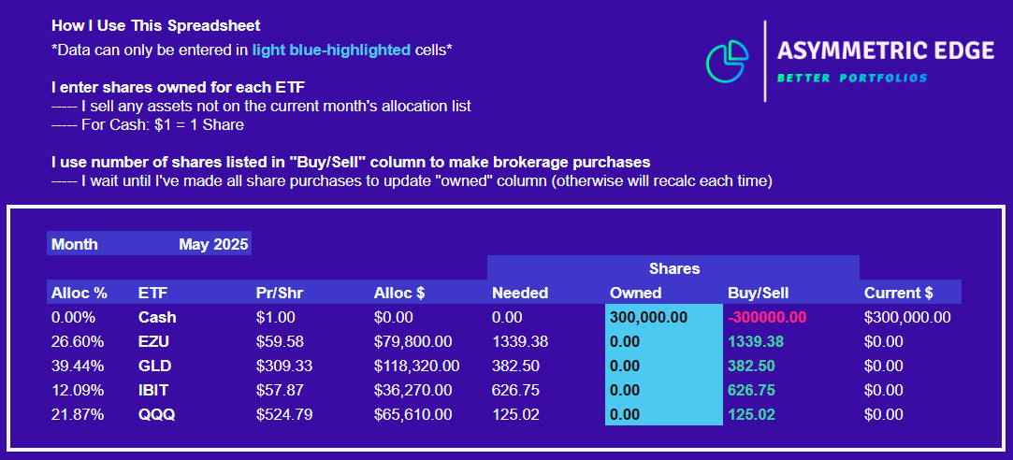Select the Alloc % column header
This screenshot has width=1013, height=460.
pyautogui.click(x=80, y=294)
